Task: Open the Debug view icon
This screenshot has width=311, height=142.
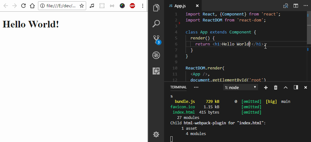Action: (156, 55)
